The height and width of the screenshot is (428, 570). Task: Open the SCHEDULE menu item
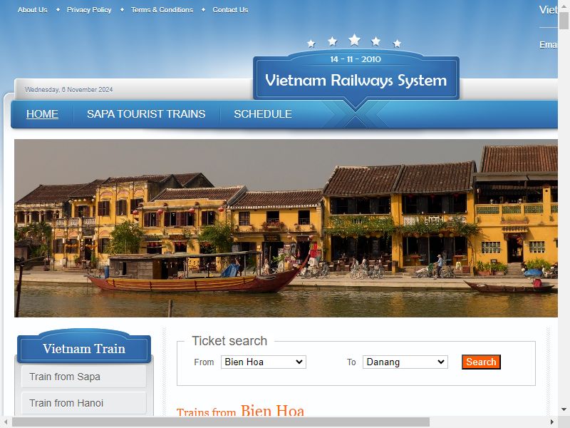tap(263, 114)
